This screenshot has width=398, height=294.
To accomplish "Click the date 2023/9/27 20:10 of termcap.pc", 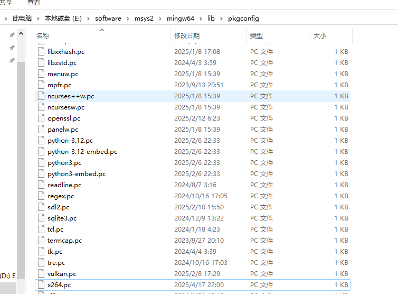I will pos(199,241).
